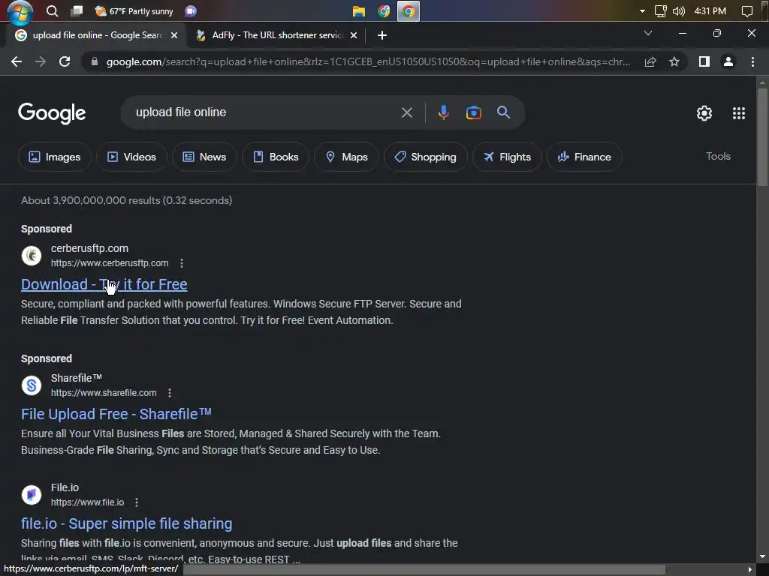769x576 pixels.
Task: Open the Chat icon in taskbar
Action: (191, 10)
